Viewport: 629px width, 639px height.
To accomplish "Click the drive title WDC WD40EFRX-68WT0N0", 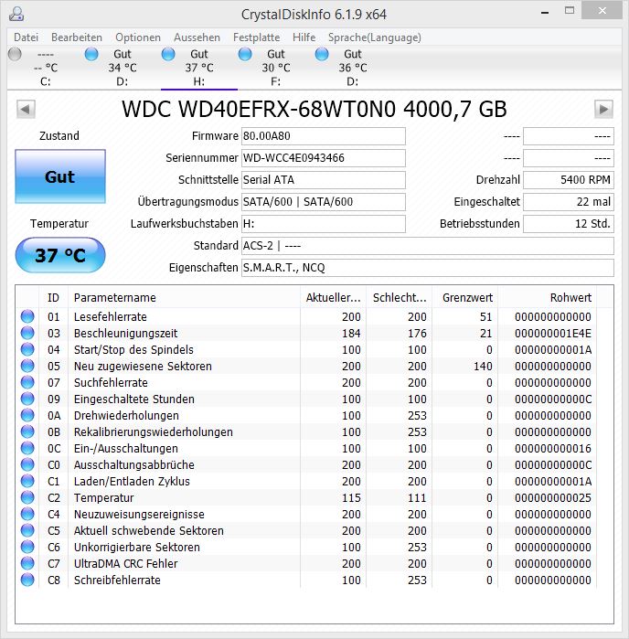I will tap(314, 109).
